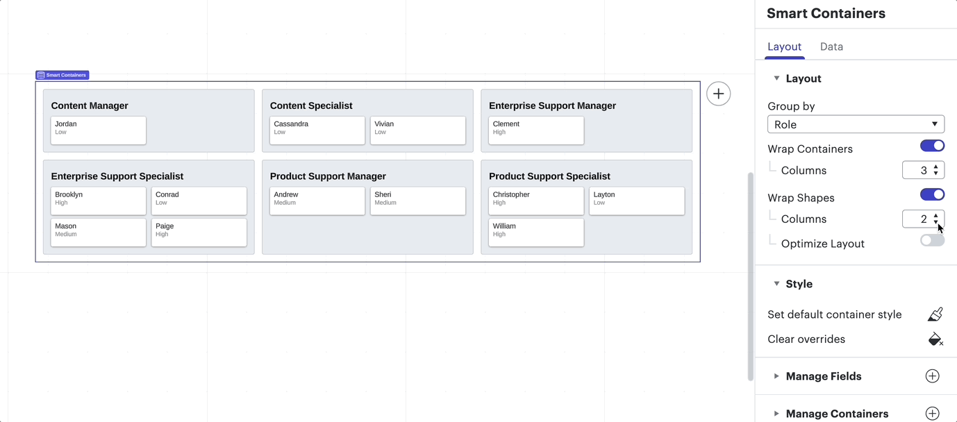Screen dimensions: 957x422
Task: Collapse the Layout section
Action: pos(776,78)
